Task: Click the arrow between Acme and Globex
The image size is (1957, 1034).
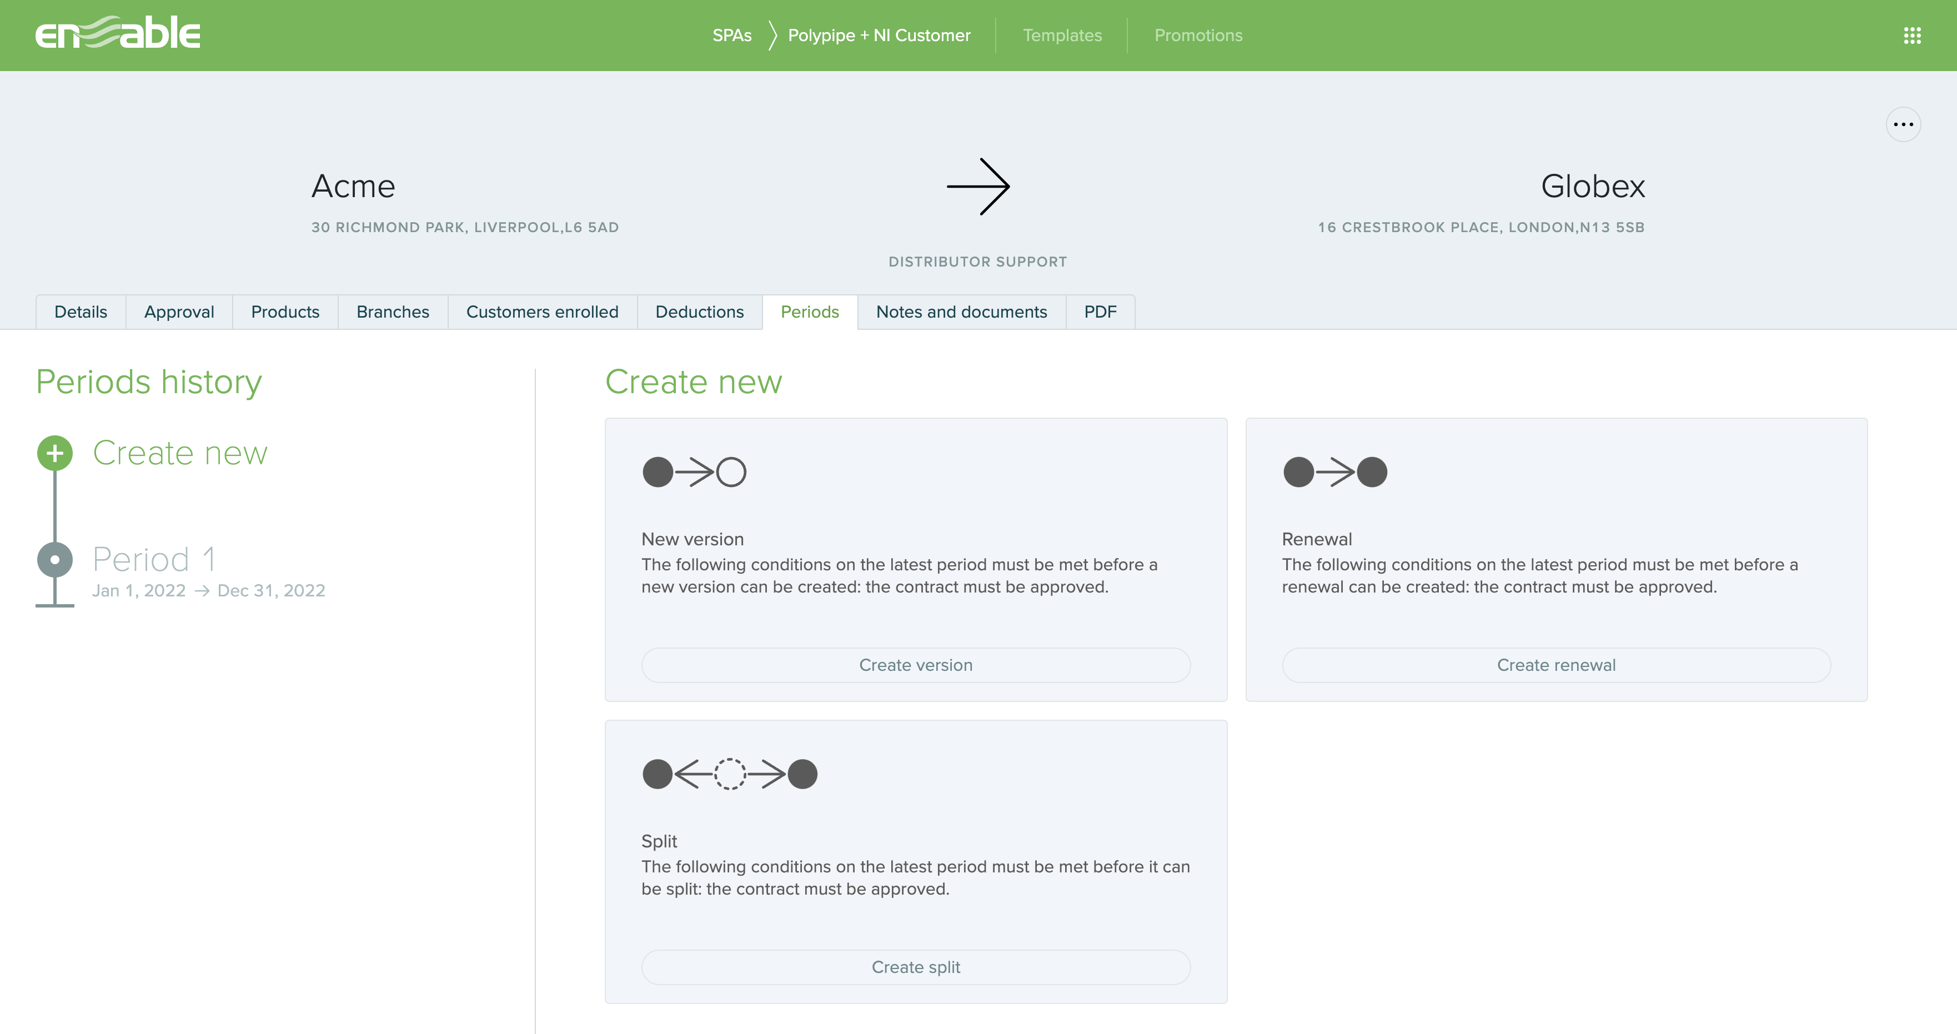Action: [978, 187]
